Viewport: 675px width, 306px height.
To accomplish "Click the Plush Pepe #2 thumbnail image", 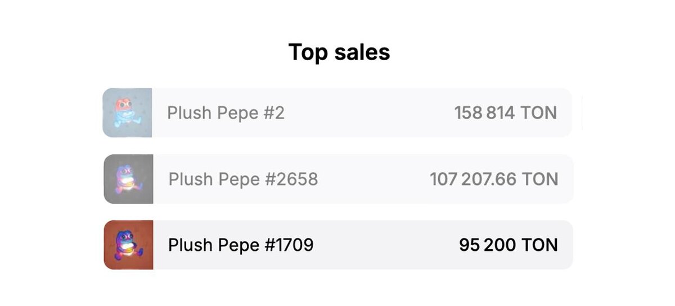I will click(x=127, y=112).
